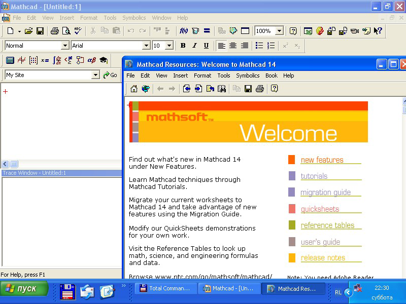Click New worksheet icon in Mathcad toolbar
This screenshot has width=406, height=304.
click(x=10, y=31)
